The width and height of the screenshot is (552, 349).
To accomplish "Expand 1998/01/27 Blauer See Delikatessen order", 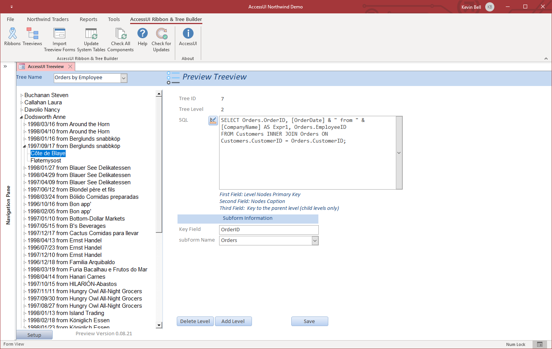I will pos(25,168).
